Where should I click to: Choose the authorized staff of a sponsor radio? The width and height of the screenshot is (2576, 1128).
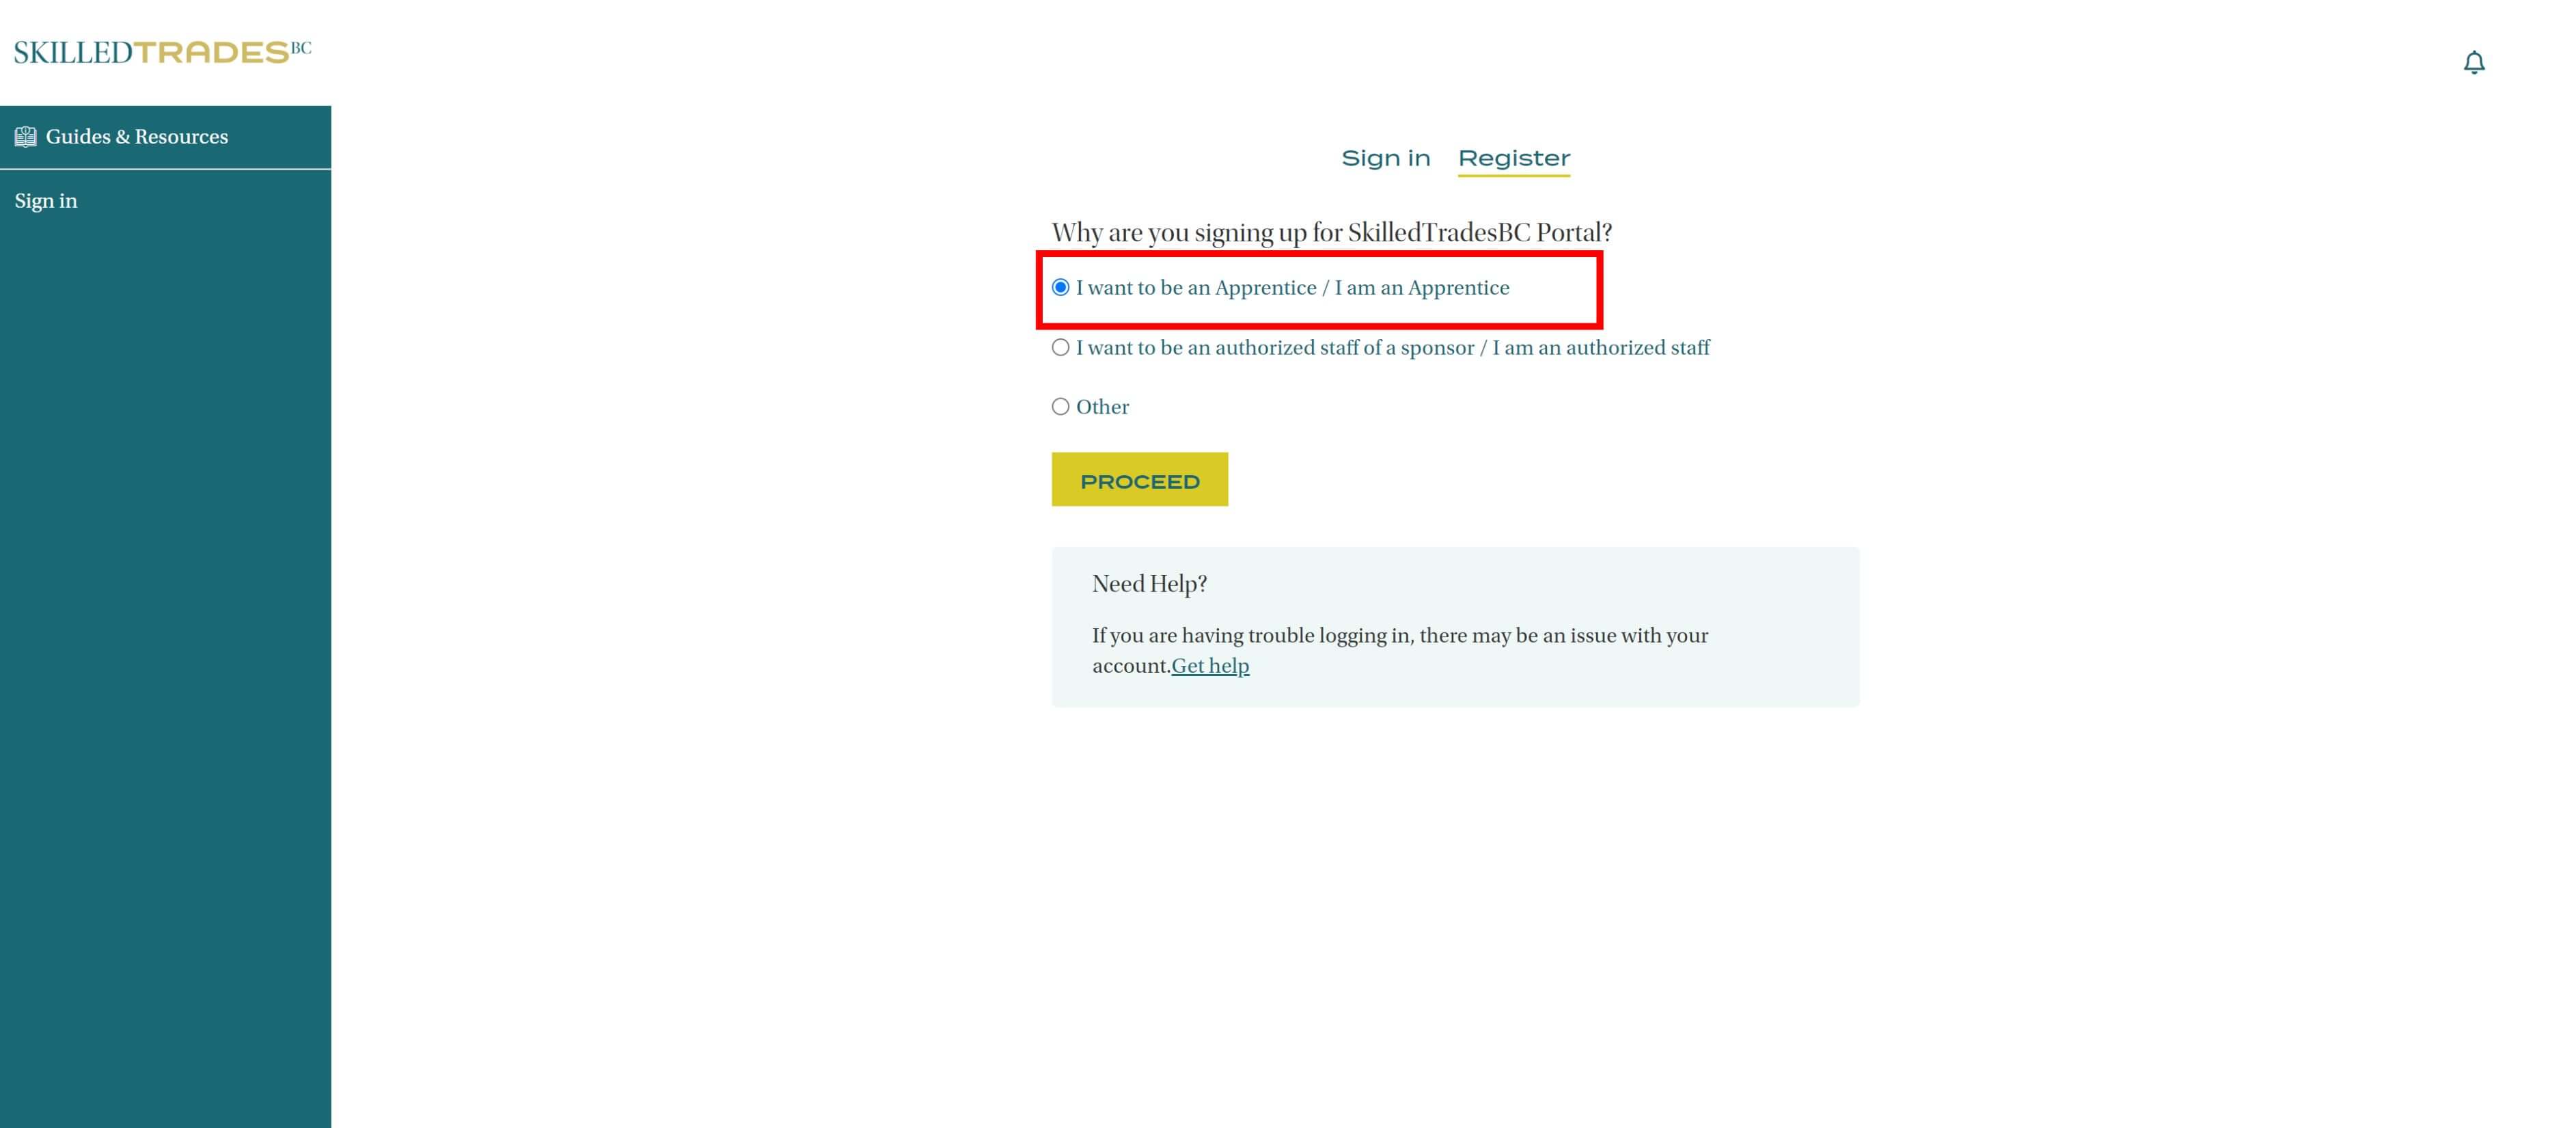1060,348
